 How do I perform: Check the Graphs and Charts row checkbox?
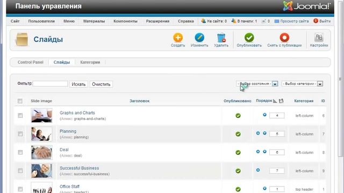coord(20,116)
